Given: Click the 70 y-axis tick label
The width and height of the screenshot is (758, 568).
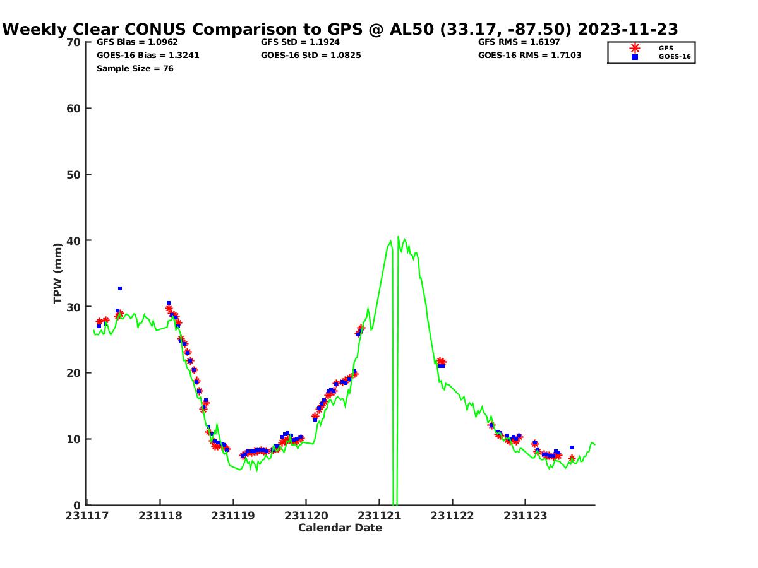Looking at the screenshot, I should (x=74, y=42).
